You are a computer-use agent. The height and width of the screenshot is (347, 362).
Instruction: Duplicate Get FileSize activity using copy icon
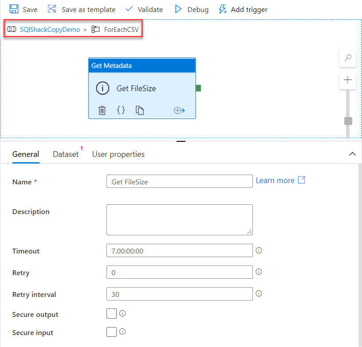pos(139,110)
